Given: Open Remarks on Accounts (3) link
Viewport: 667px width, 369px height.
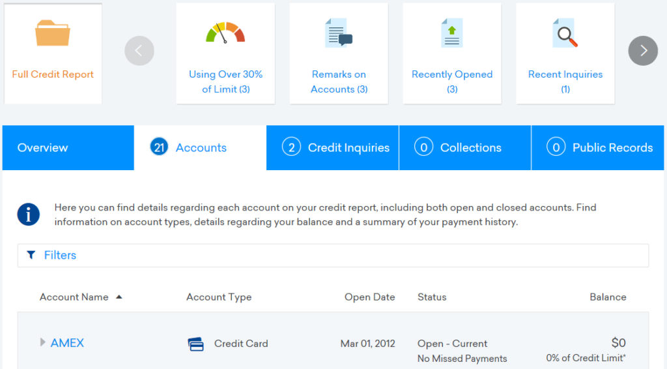Looking at the screenshot, I should click(339, 81).
